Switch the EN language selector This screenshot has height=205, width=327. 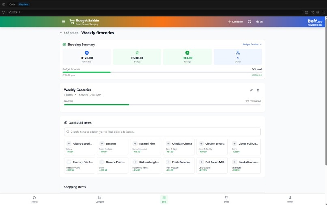[x=260, y=21]
